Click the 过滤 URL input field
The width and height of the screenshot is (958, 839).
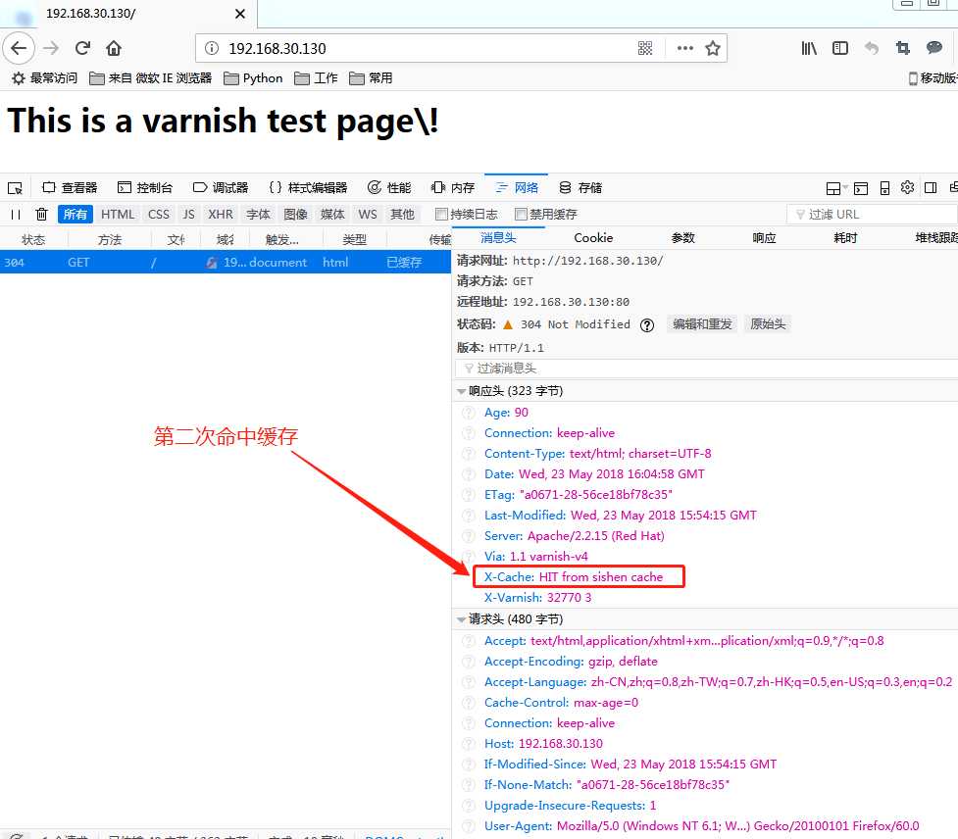pos(872,215)
